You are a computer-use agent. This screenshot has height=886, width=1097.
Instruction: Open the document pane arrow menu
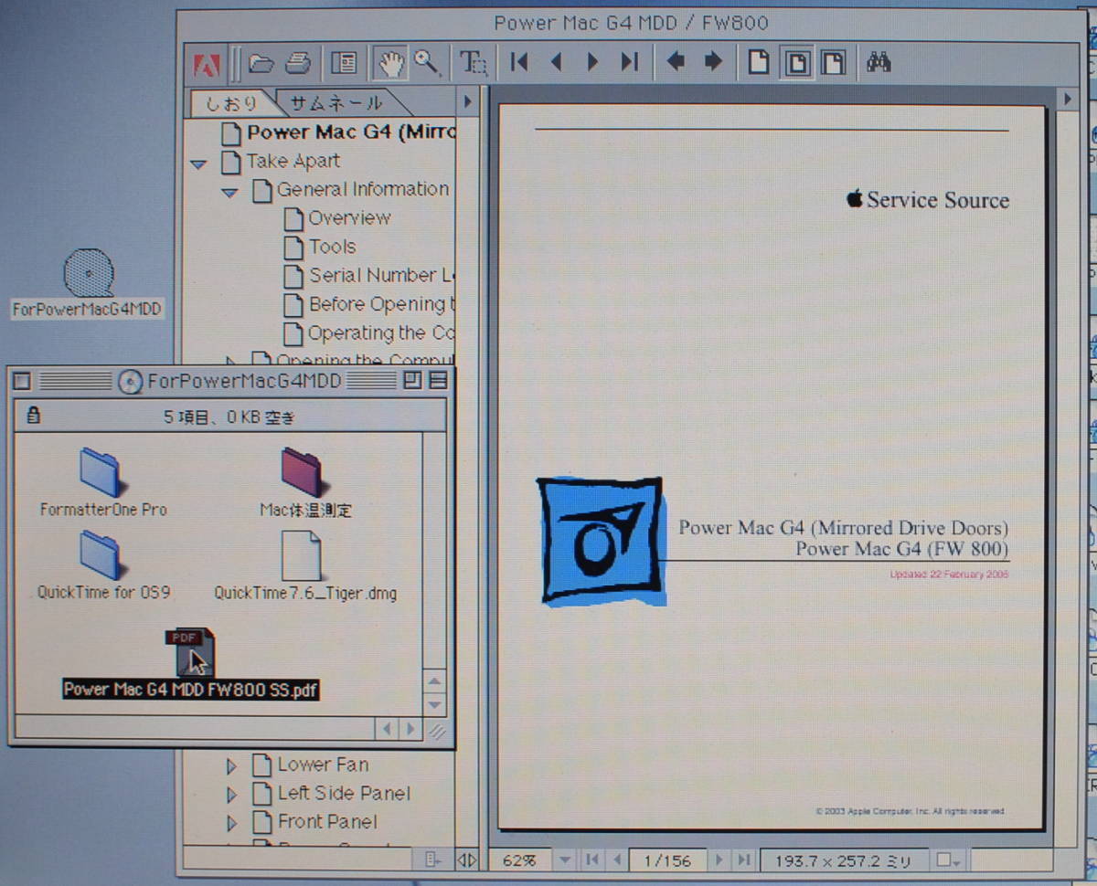click(1067, 99)
